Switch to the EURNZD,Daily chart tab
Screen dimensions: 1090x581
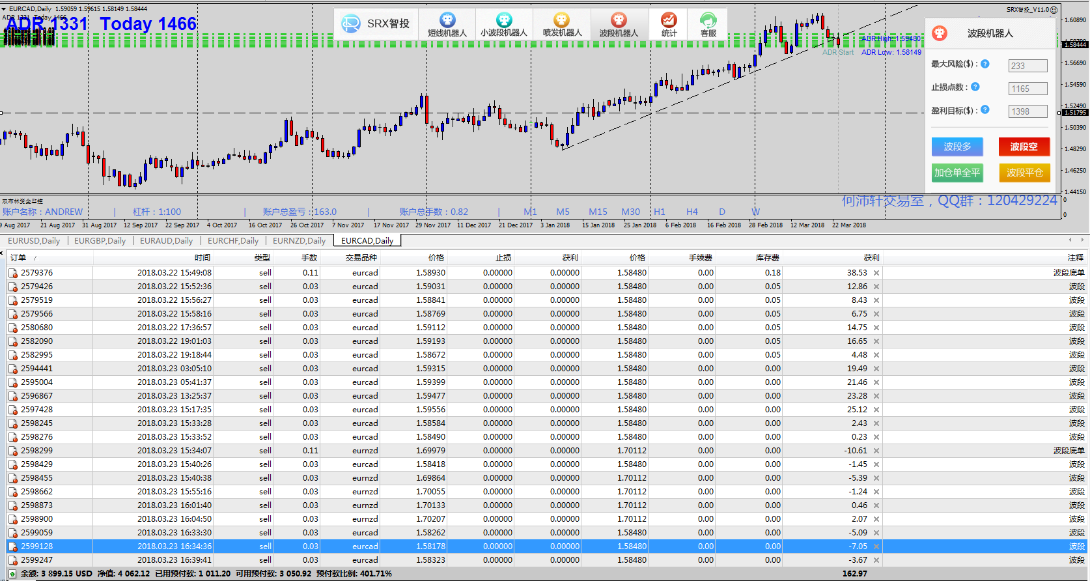[299, 240]
